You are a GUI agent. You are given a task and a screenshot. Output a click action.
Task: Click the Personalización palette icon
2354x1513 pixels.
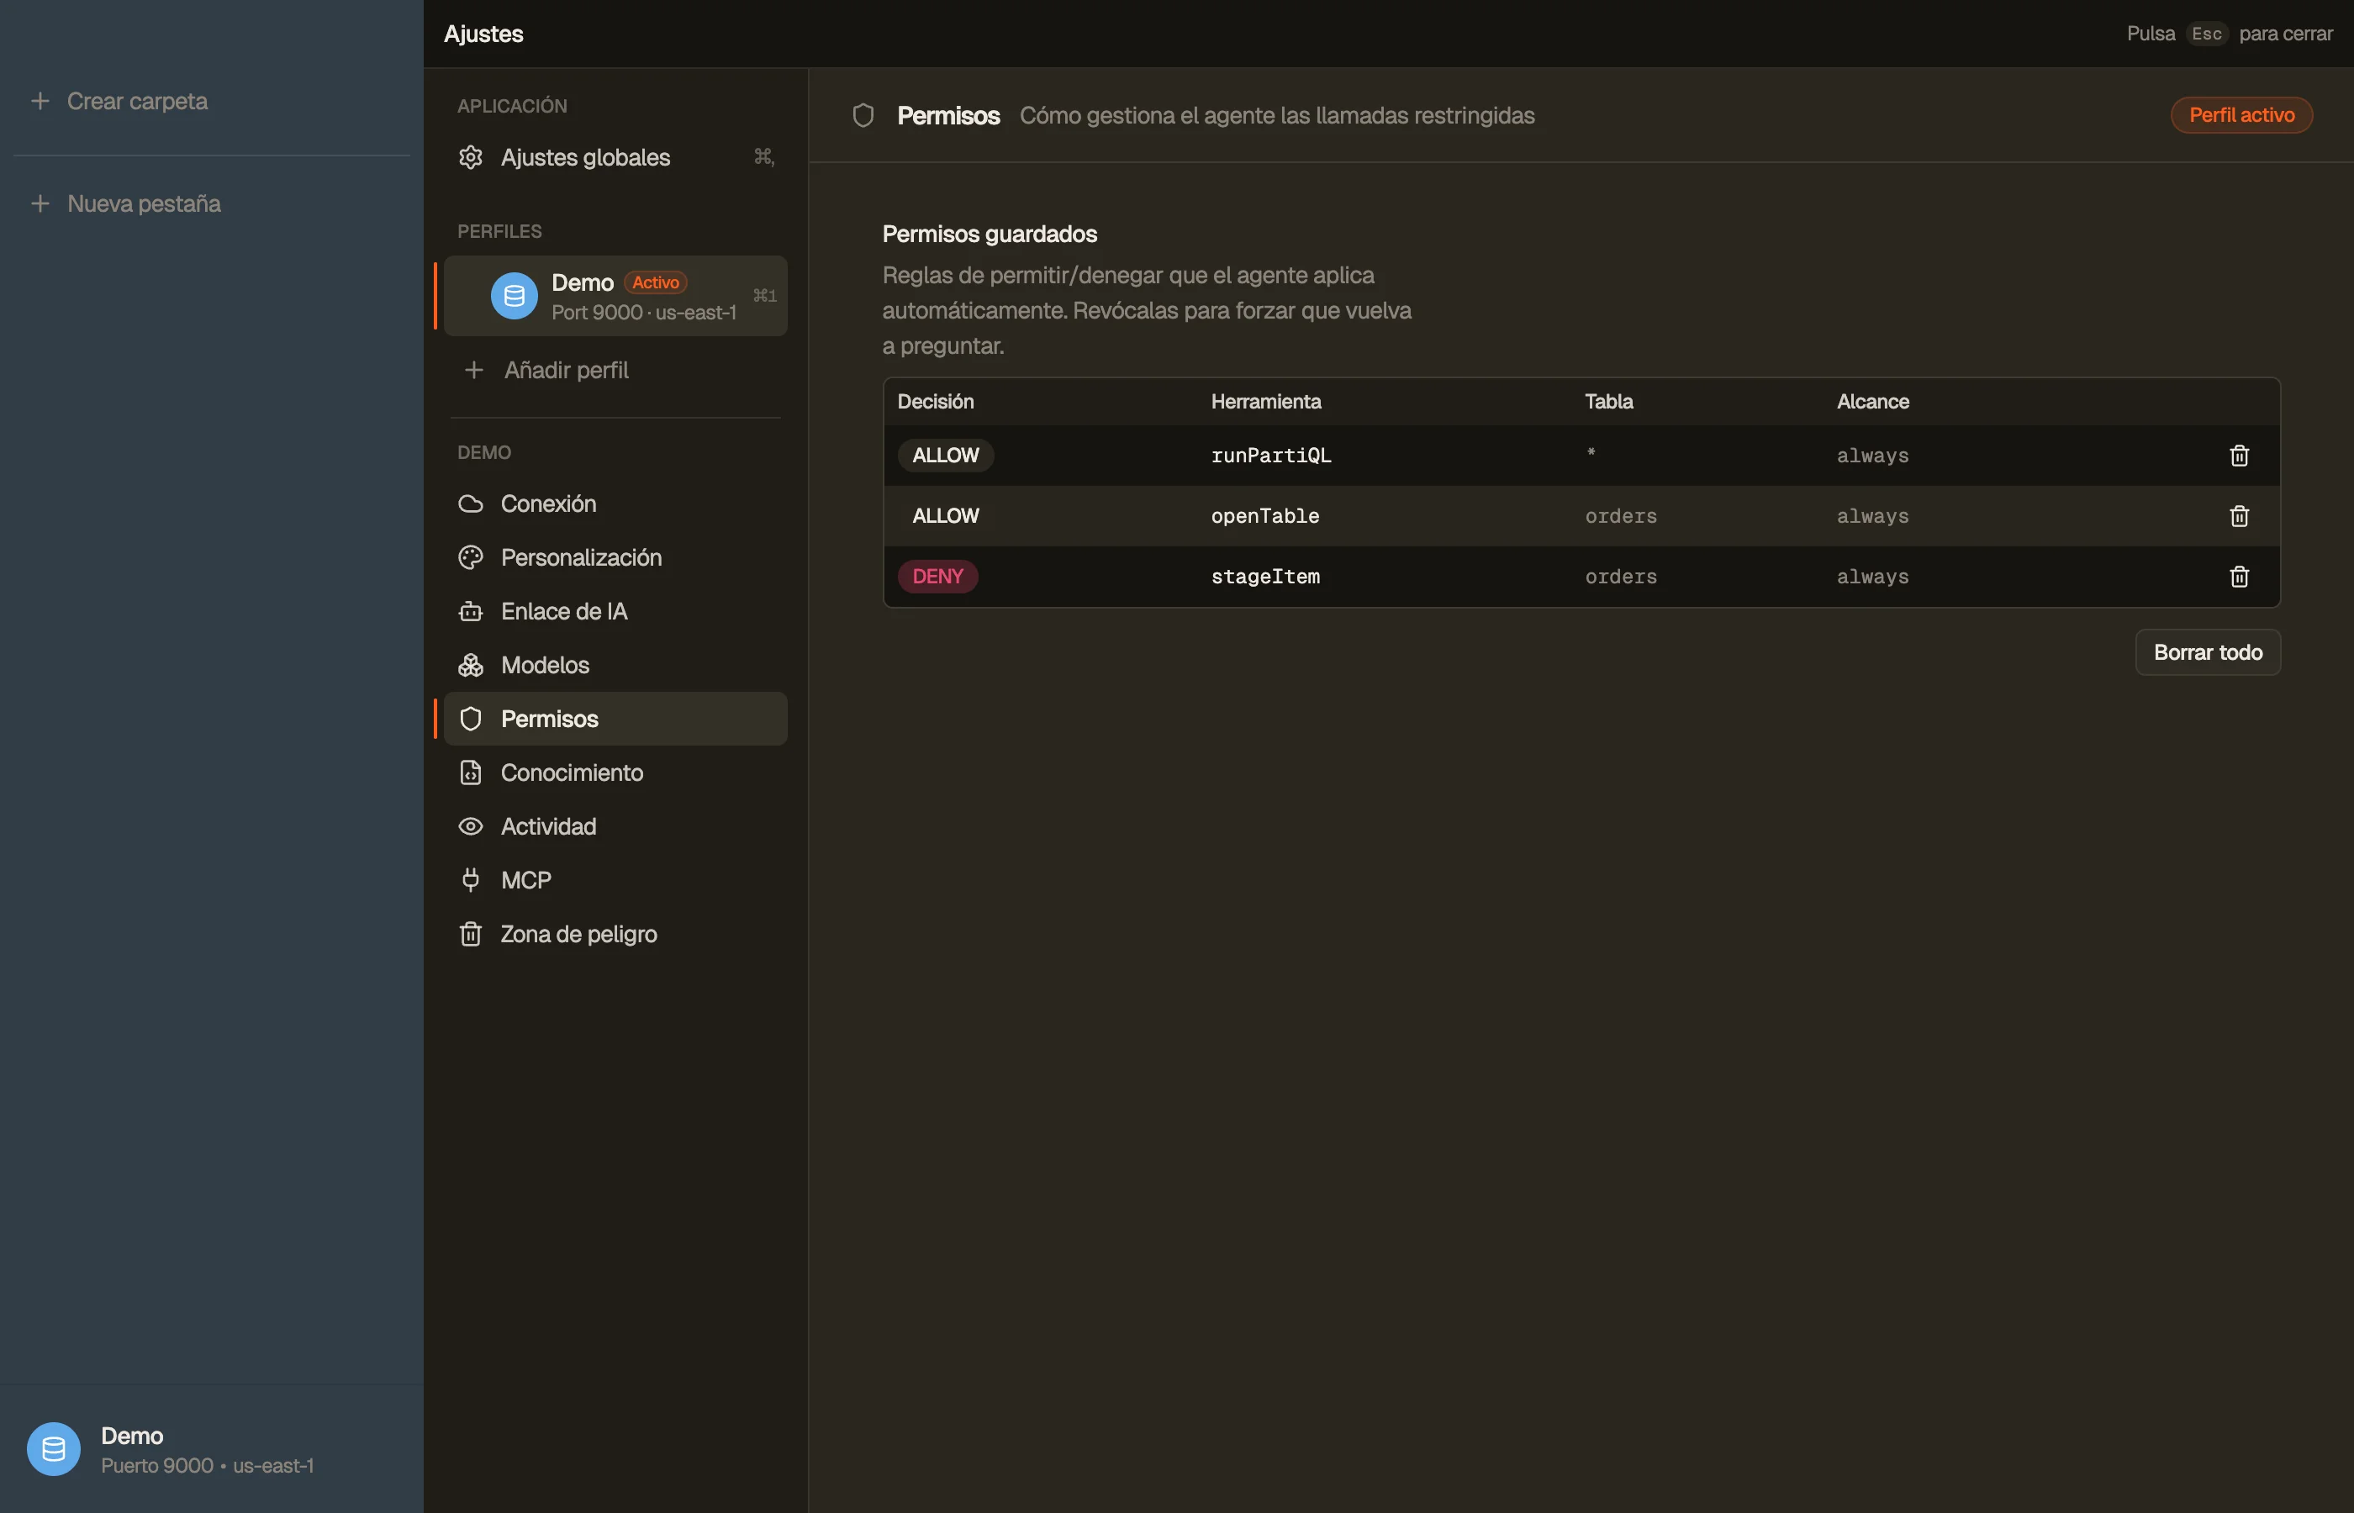(471, 557)
